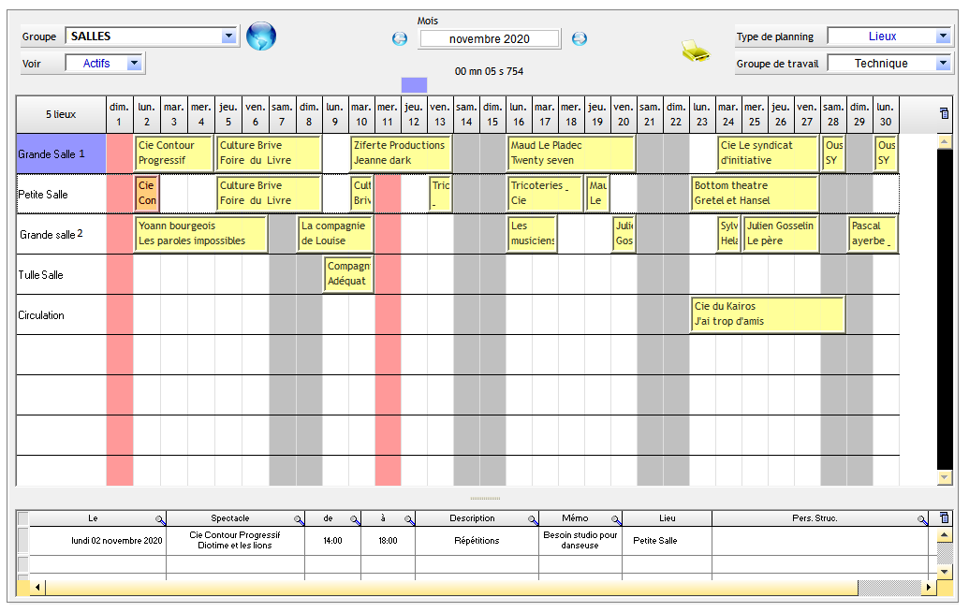969x612 pixels.
Task: Go to previous month with left arrow
Action: tap(400, 38)
